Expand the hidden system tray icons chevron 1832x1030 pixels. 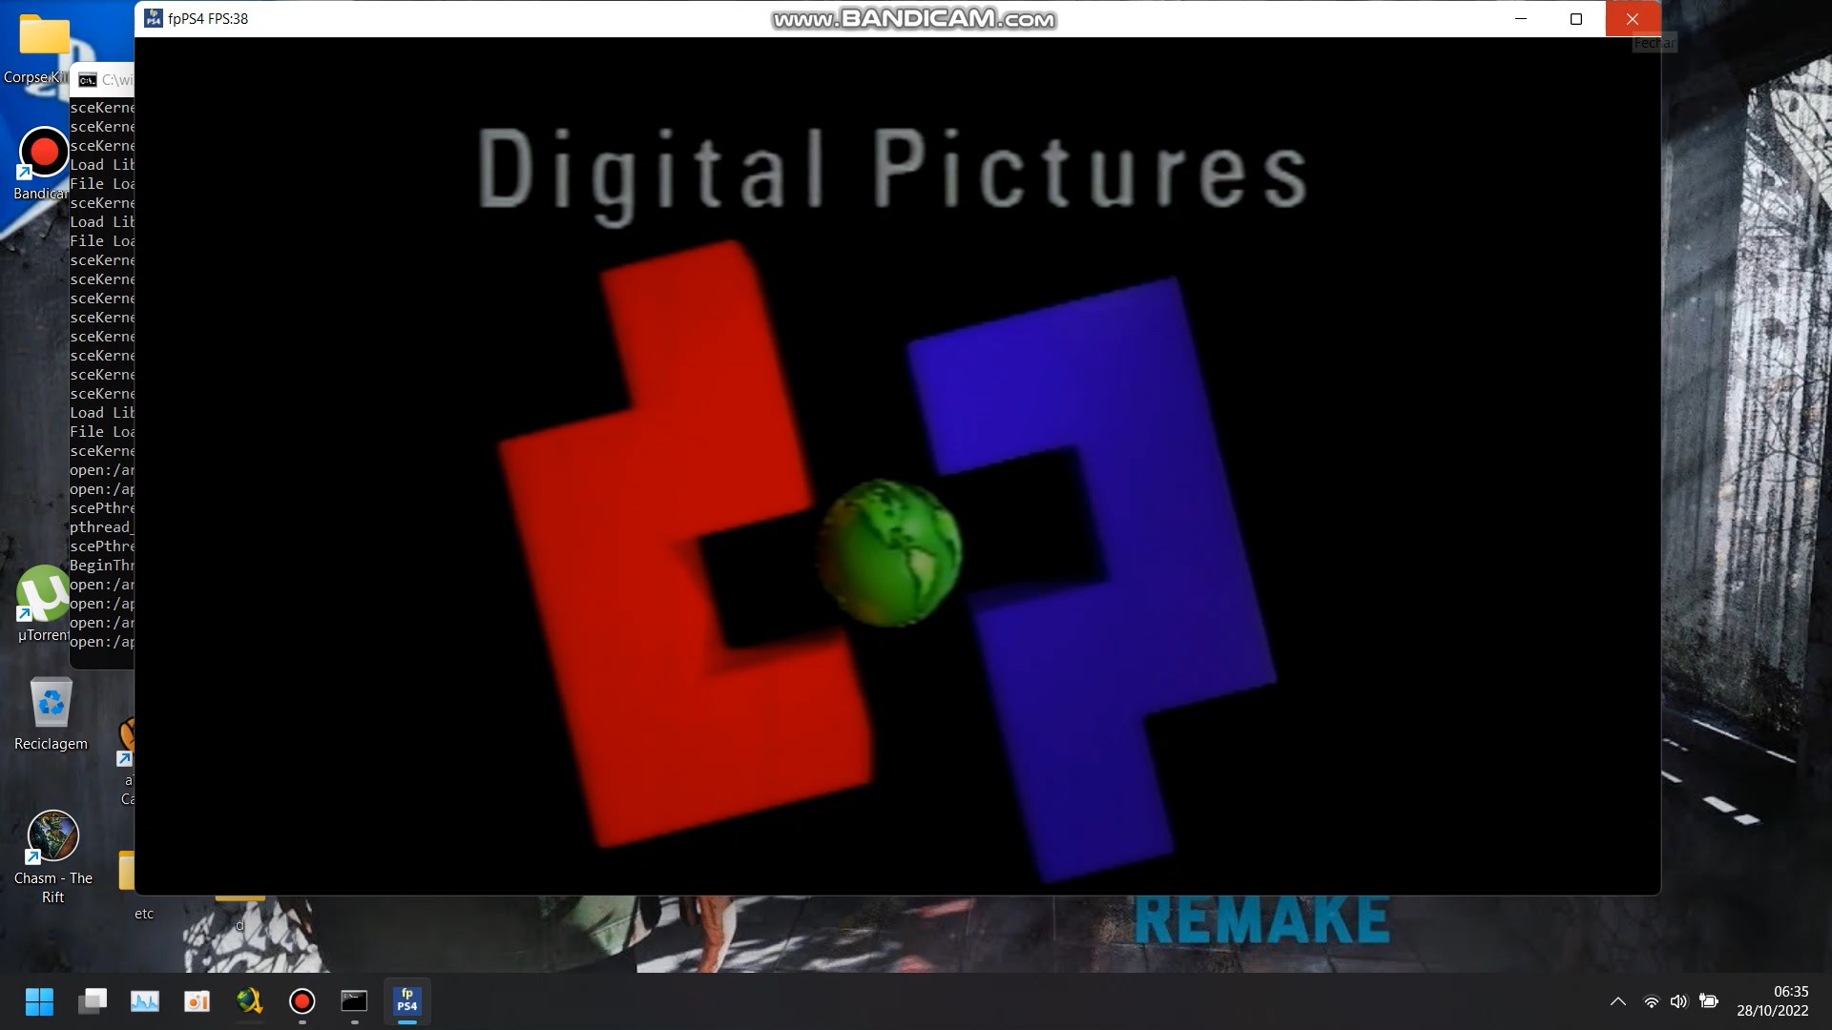pos(1617,1001)
